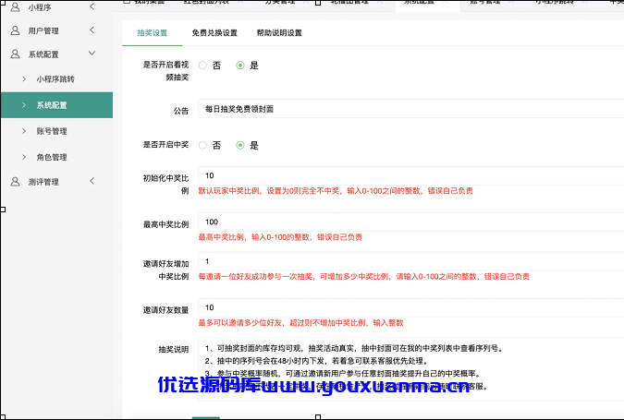Click the 是否开启看视频抽奖 label
Viewport: 624px width, 420px height.
pyautogui.click(x=165, y=71)
